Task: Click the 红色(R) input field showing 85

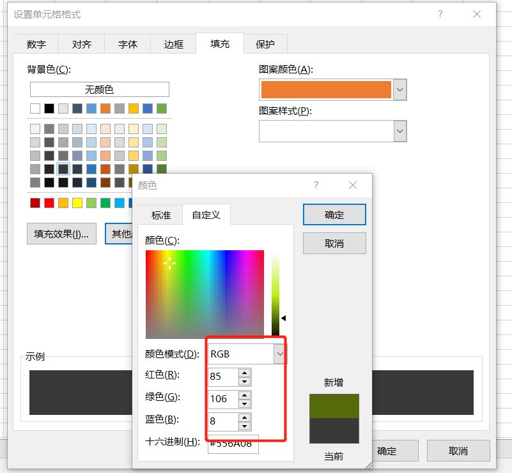Action: [223, 377]
